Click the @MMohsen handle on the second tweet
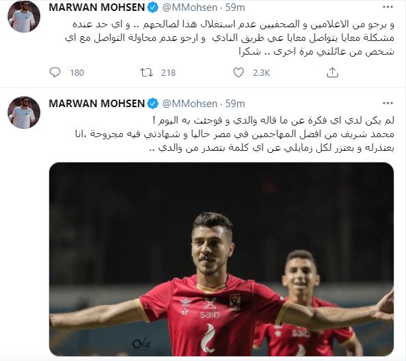Screen dimensions: 406x361 [190, 104]
